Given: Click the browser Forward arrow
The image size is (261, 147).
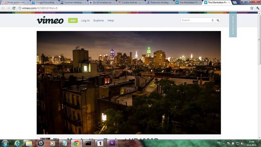Looking at the screenshot, I should [9, 8].
